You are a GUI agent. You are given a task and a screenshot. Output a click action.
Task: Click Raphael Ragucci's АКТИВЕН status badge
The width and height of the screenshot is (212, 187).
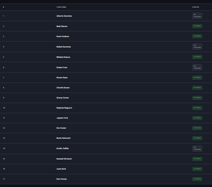click(197, 108)
